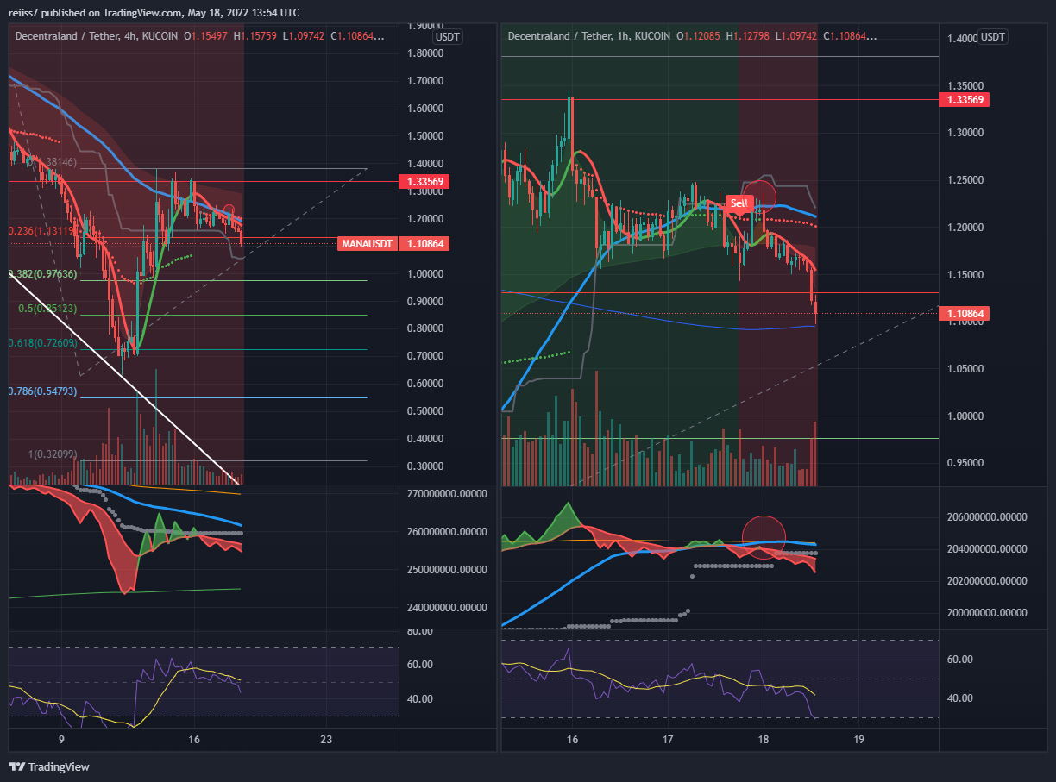Image resolution: width=1056 pixels, height=782 pixels.
Task: Click 0.50000 on the 4h price axis
Action: coord(424,411)
